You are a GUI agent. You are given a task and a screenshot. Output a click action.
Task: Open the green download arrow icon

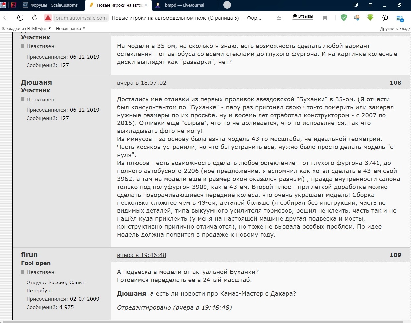point(370,18)
